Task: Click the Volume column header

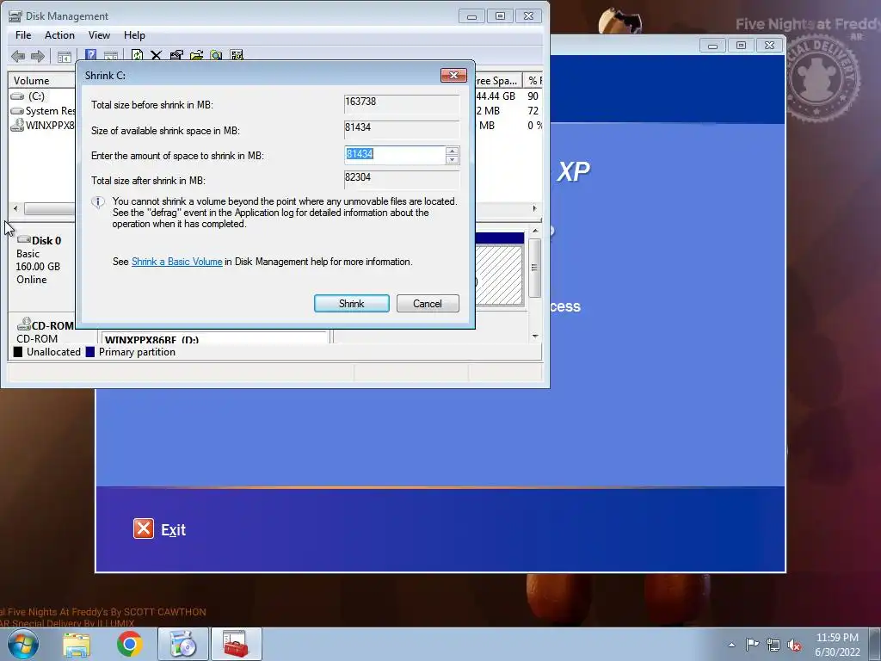Action: click(42, 80)
